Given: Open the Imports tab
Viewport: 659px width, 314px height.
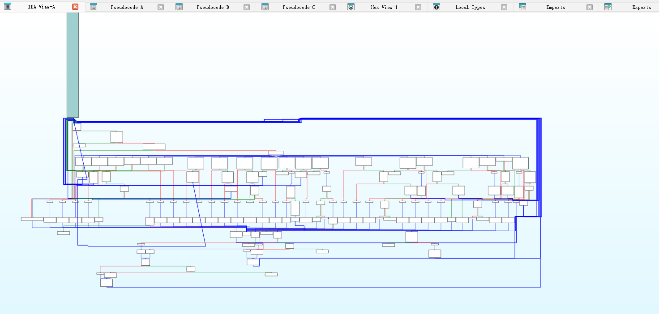Looking at the screenshot, I should point(556,7).
